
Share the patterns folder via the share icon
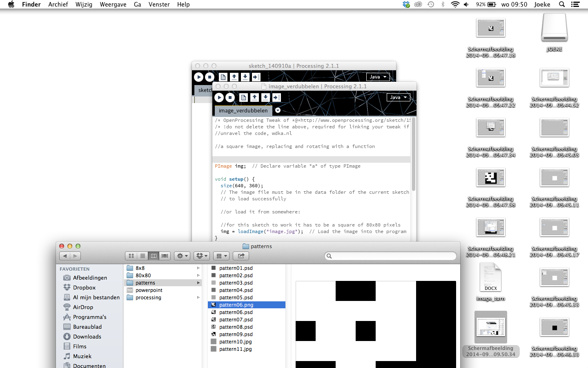click(241, 256)
